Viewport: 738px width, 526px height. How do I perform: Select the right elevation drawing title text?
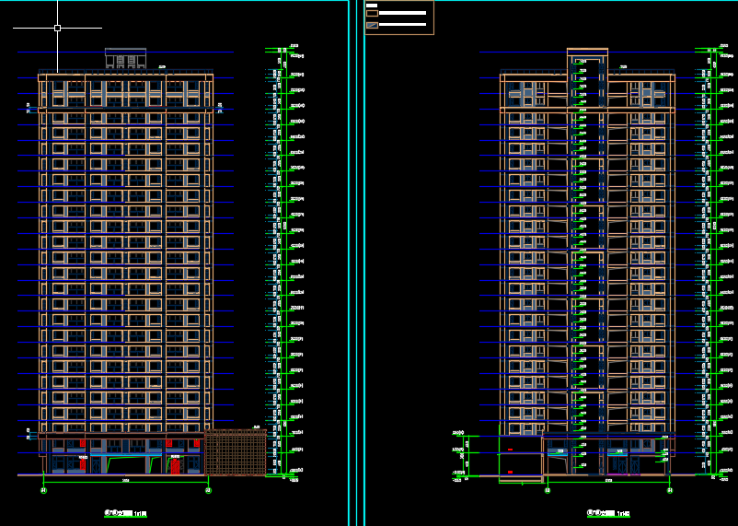608,513
